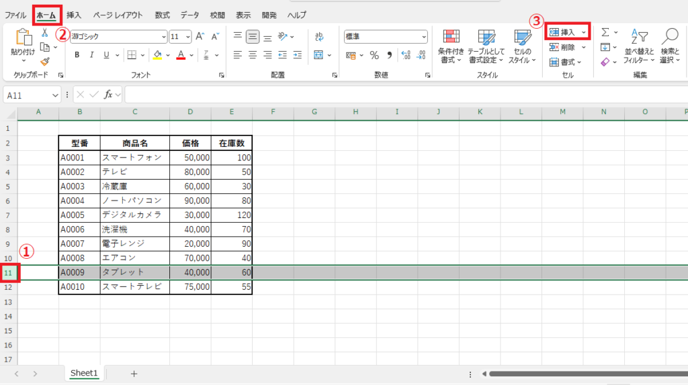688x385 pixels.
Task: Toggle bottom vertical alignment
Action: point(267,37)
